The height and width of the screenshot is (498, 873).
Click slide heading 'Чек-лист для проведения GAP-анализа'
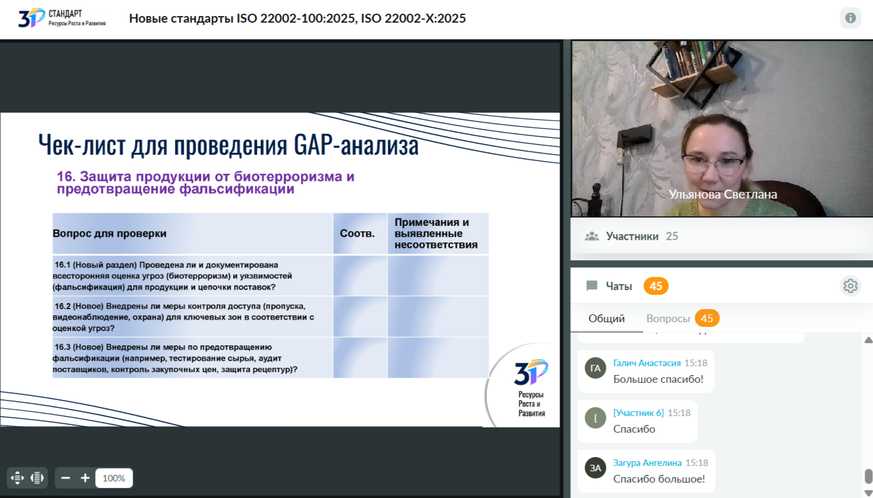pyautogui.click(x=228, y=145)
